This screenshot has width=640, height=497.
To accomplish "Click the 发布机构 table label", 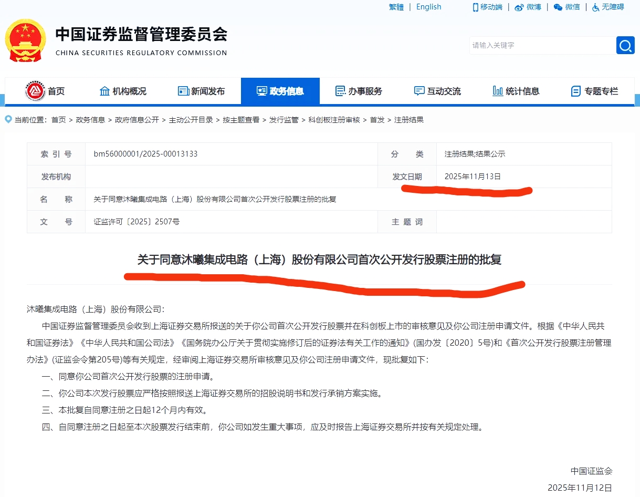I will (x=56, y=177).
